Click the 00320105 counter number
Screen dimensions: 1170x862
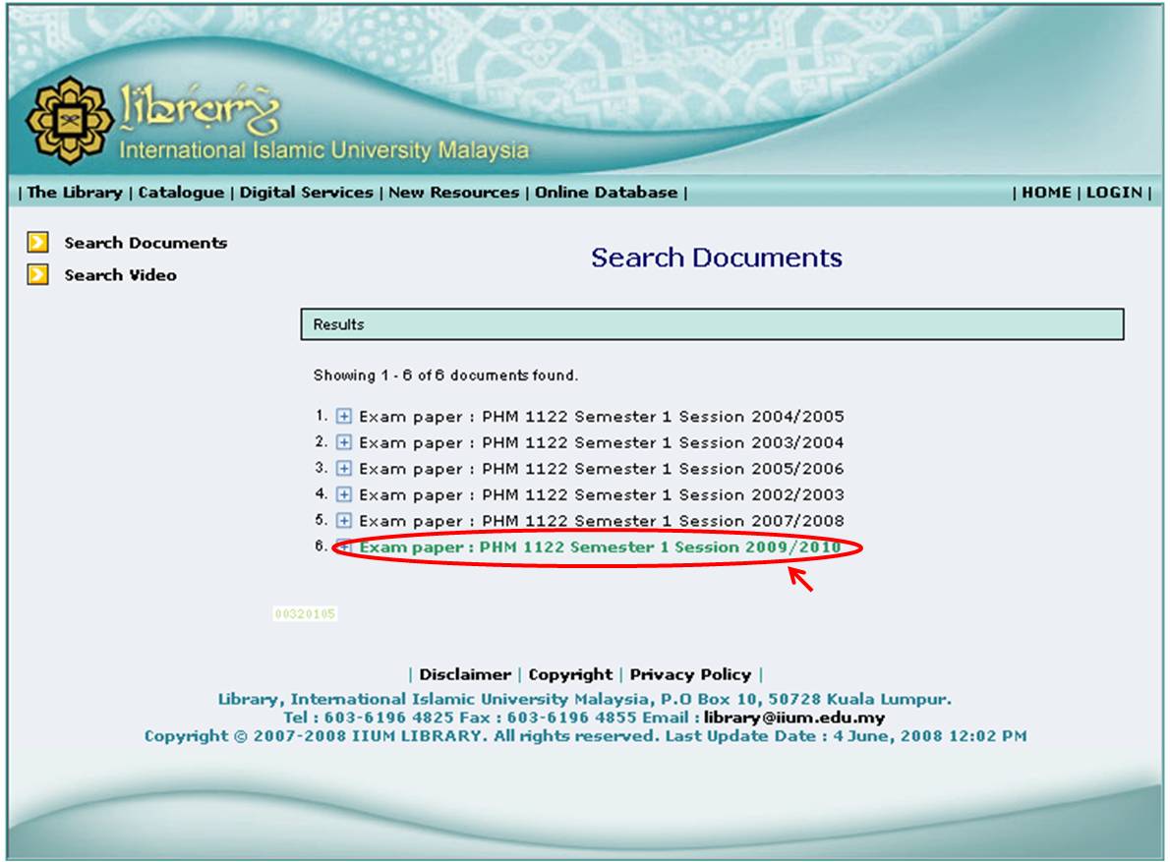[x=305, y=613]
